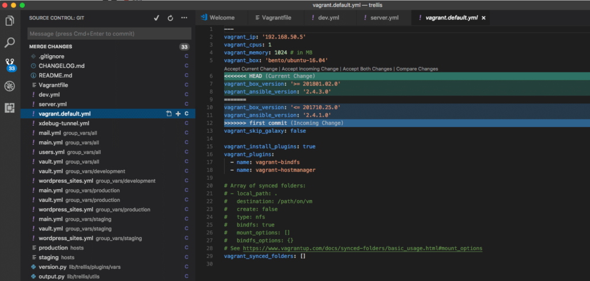
Task: Open the vagrantup.com synced folders URL
Action: (362, 248)
